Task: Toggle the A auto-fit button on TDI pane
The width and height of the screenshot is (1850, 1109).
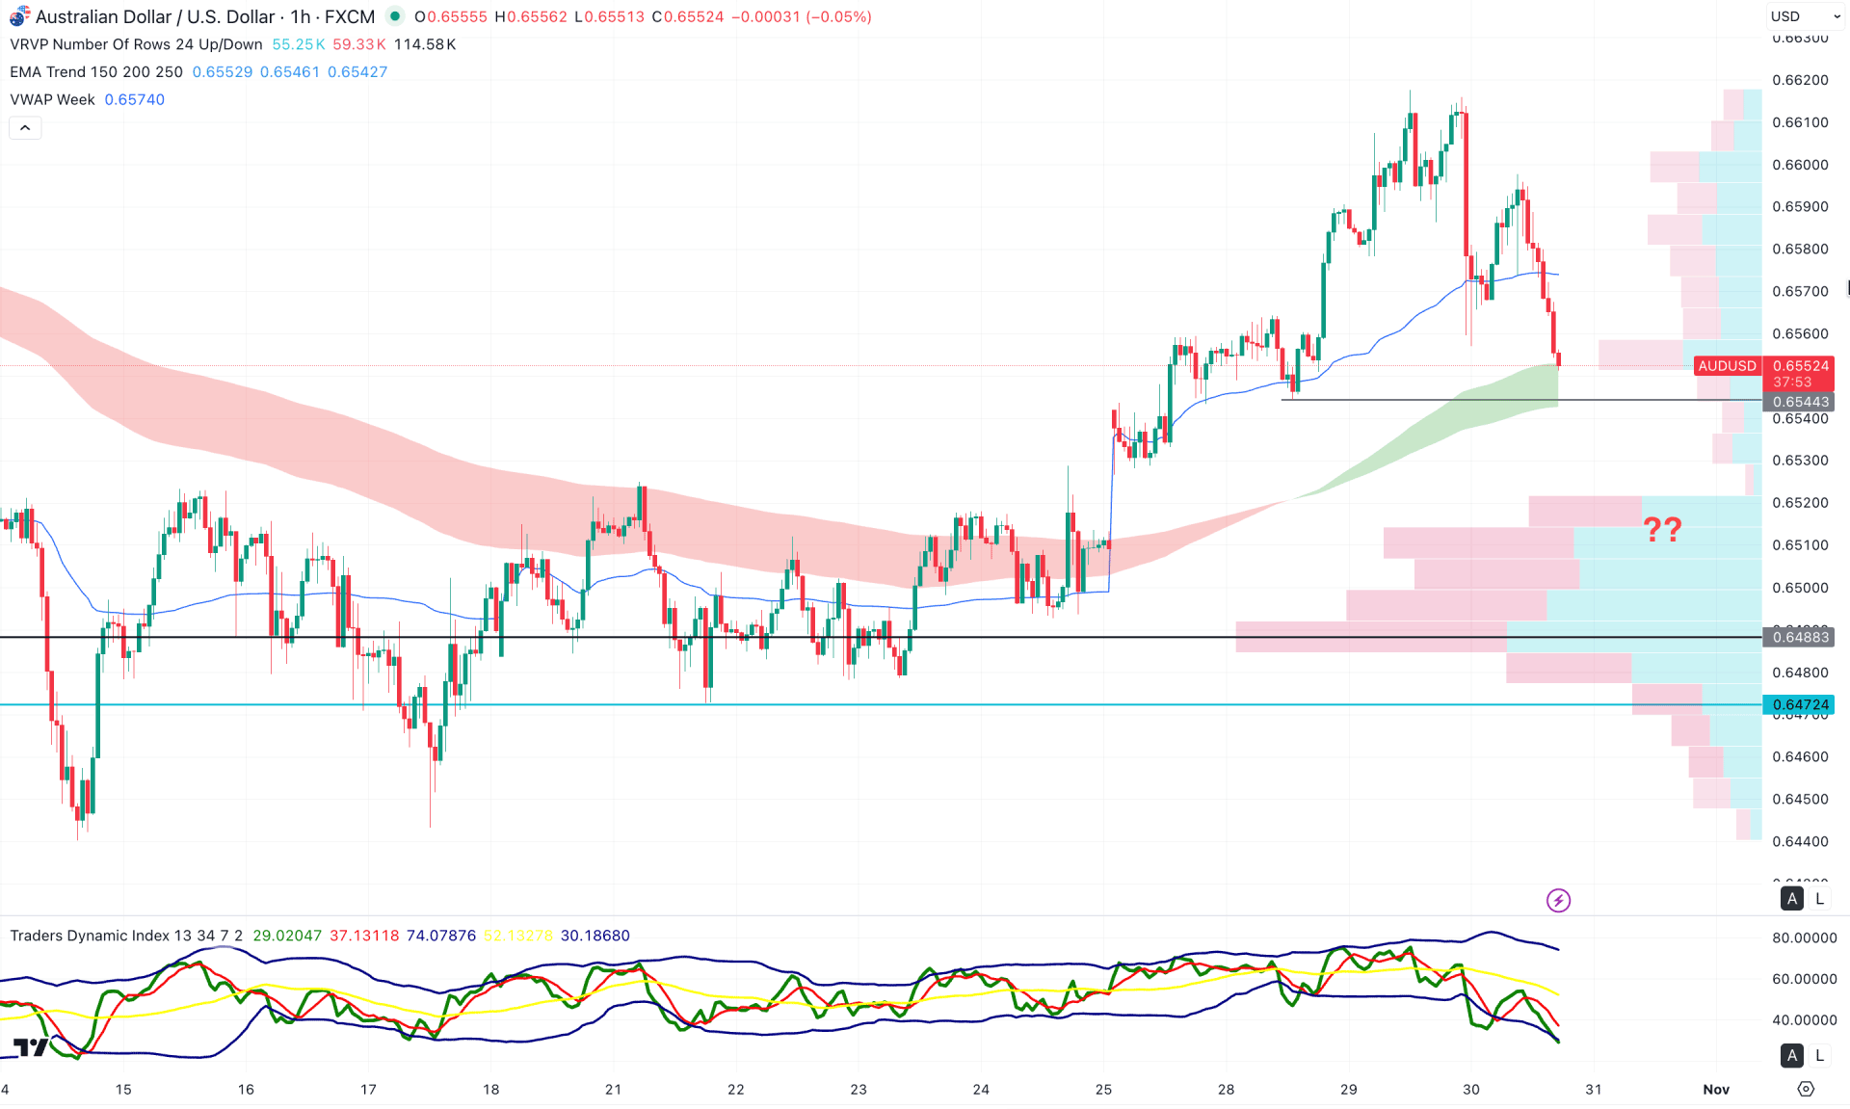Action: pyautogui.click(x=1791, y=1055)
